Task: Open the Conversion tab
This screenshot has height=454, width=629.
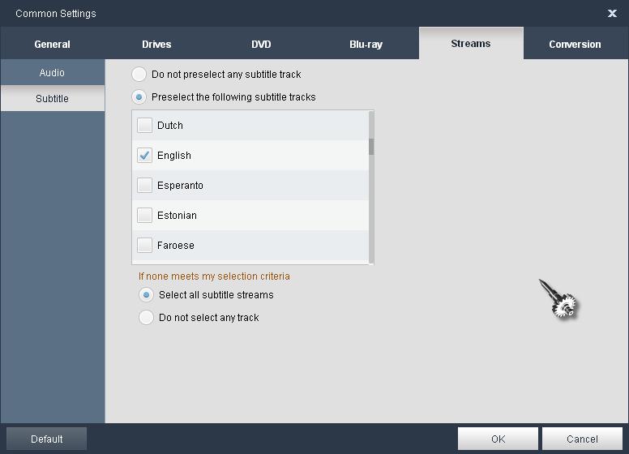Action: tap(575, 44)
